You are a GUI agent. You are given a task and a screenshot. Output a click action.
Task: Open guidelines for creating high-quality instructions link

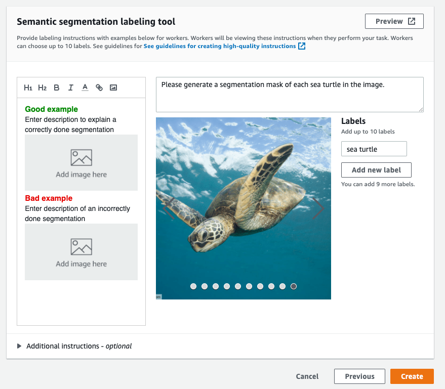point(220,46)
